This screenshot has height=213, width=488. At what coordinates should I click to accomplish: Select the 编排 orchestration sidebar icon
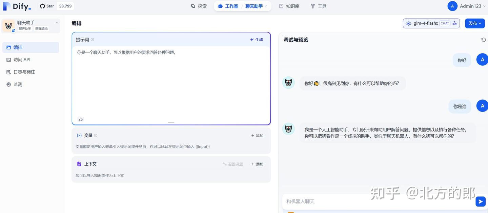click(9, 47)
